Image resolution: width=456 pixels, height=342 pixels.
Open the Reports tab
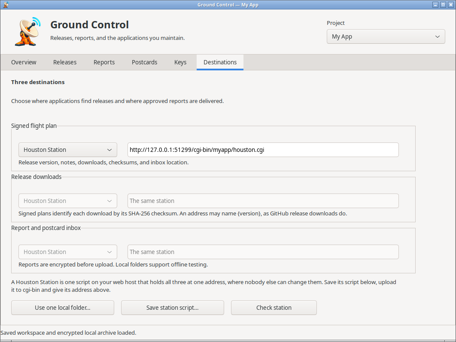pos(104,62)
